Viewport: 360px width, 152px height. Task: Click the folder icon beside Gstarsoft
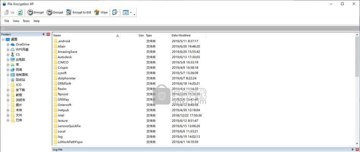click(x=55, y=105)
